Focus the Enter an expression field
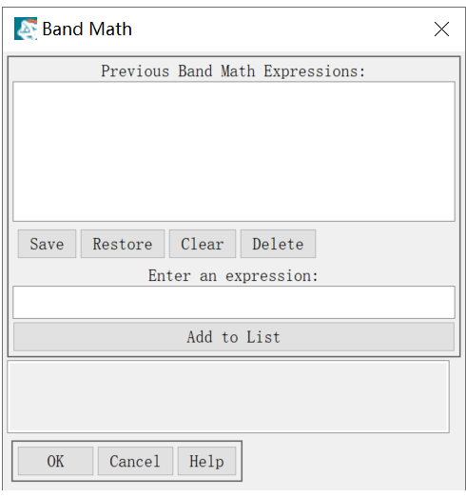Image resolution: width=466 pixels, height=498 pixels. (x=234, y=303)
